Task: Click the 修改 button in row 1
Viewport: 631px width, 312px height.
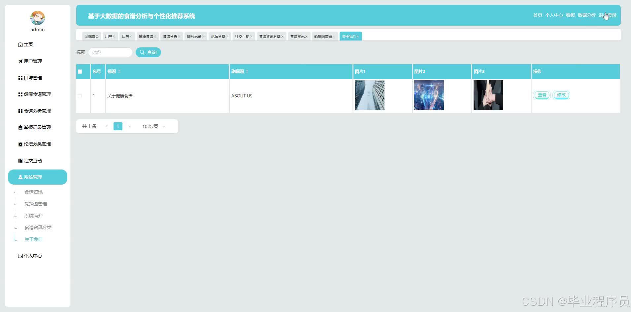Action: (x=561, y=95)
